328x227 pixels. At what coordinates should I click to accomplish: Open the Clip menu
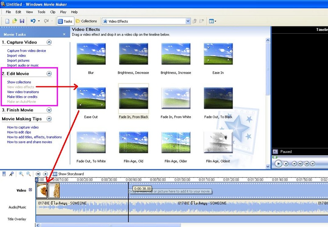pyautogui.click(x=53, y=12)
